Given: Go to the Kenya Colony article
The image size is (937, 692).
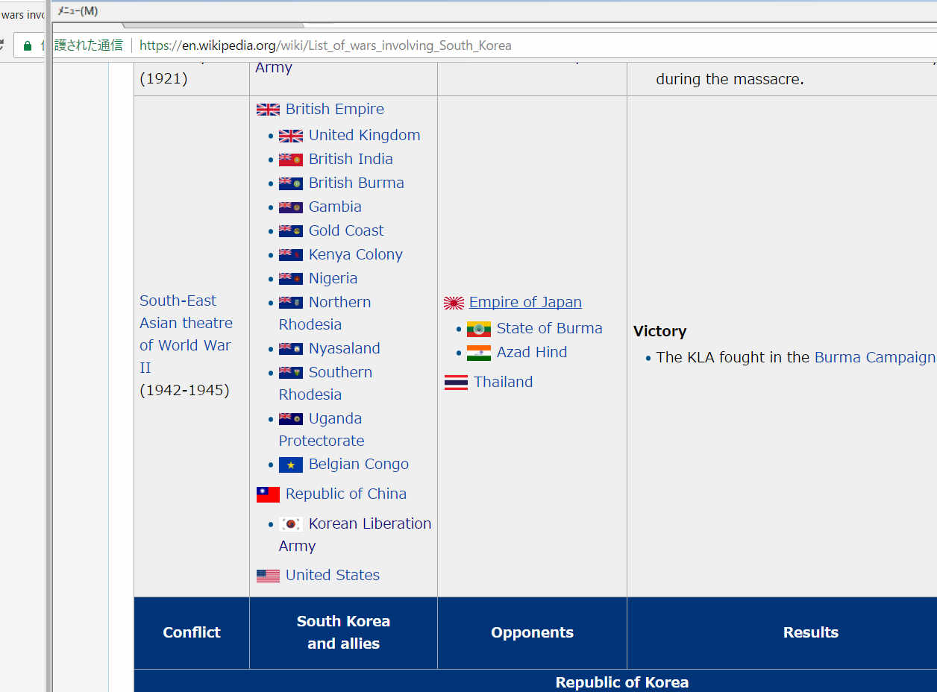Looking at the screenshot, I should pyautogui.click(x=355, y=254).
